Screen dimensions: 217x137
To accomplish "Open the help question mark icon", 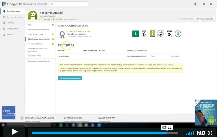I will (x=204, y=4).
